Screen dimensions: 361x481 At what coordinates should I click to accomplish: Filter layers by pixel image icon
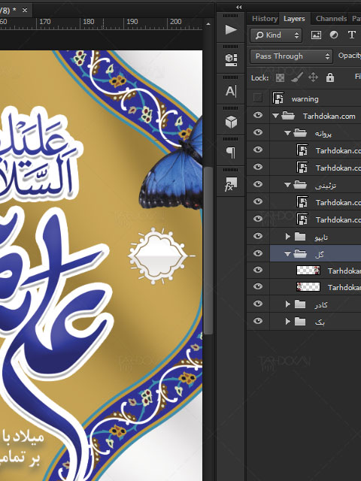(316, 35)
